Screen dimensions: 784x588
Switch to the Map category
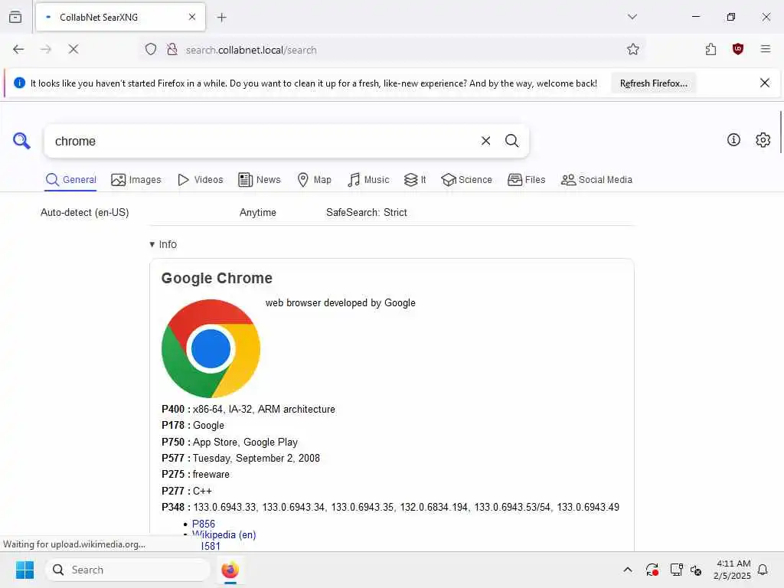pos(315,179)
